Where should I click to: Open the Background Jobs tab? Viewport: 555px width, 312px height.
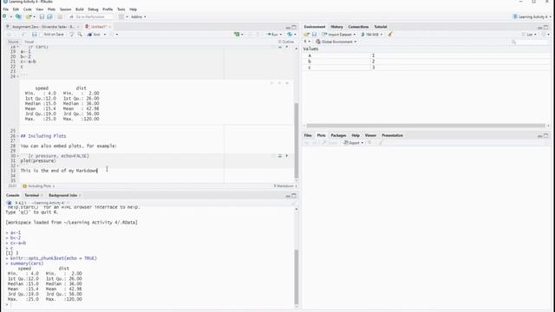[x=62, y=195]
